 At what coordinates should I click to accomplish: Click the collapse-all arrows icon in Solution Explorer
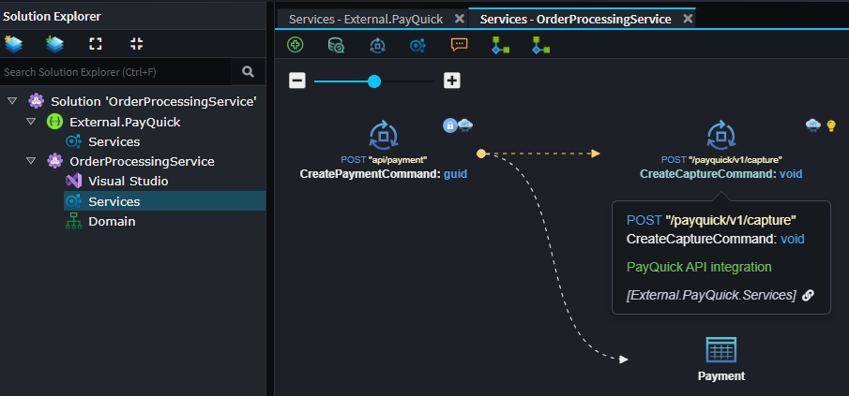(x=137, y=44)
